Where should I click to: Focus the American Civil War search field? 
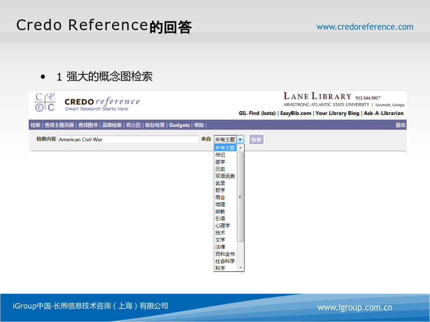[x=129, y=139]
